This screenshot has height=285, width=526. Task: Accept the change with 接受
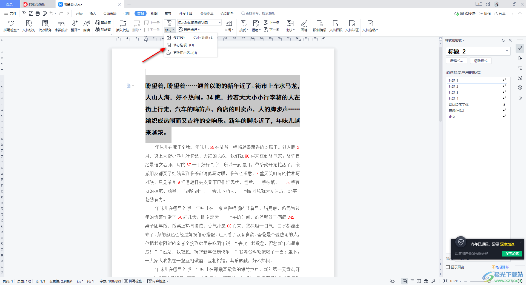(x=244, y=26)
